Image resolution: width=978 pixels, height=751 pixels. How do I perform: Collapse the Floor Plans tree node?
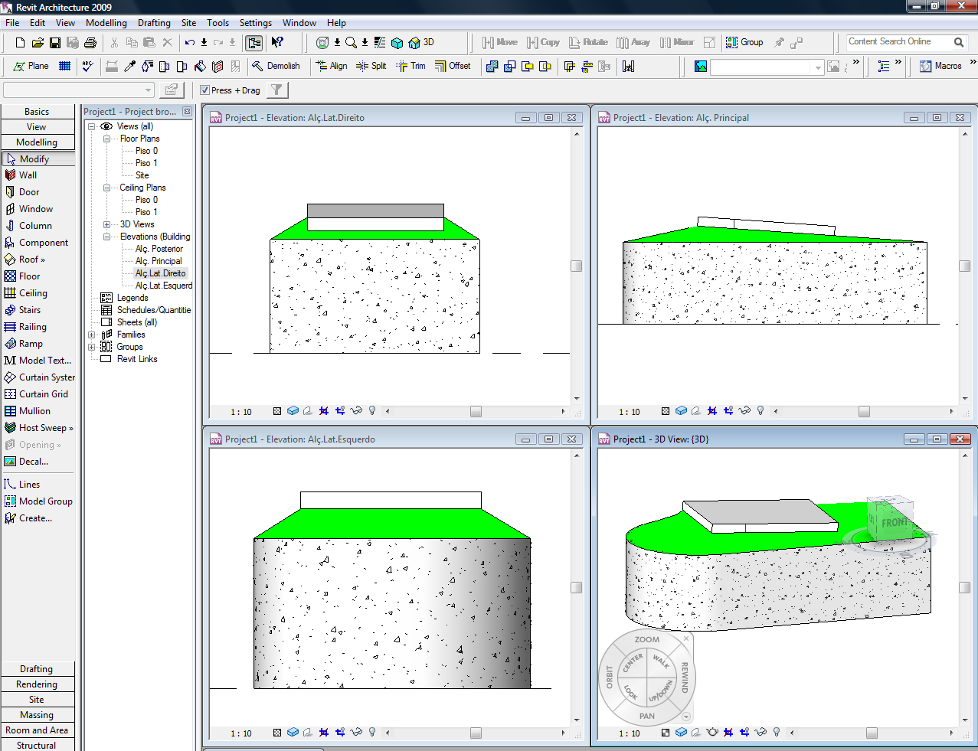tap(107, 139)
